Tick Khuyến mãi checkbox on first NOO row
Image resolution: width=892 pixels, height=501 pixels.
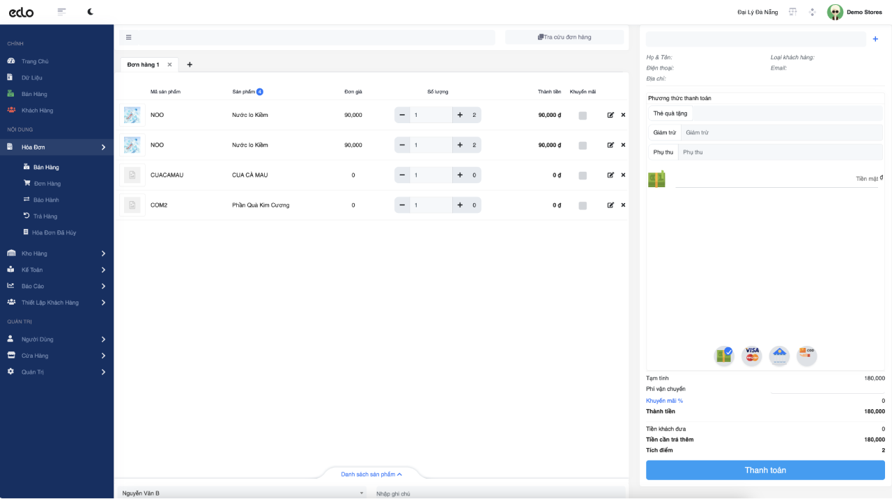[x=583, y=116]
